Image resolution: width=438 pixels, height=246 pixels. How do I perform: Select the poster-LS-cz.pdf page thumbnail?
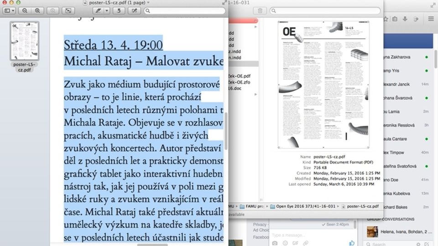coord(25,41)
